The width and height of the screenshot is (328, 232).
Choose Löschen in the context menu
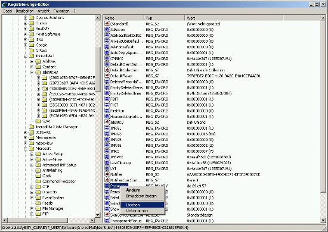click(143, 205)
